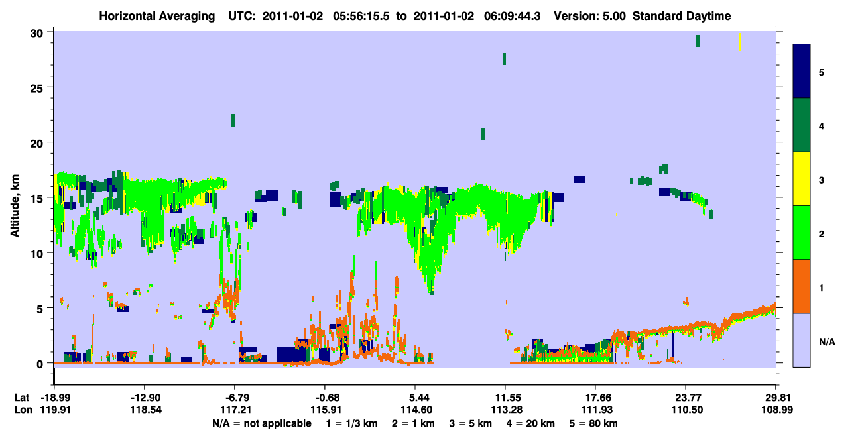Click the lavender N/A colorbar segment

point(802,340)
